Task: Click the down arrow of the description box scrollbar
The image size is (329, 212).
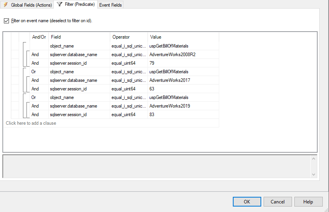Action: (313, 175)
